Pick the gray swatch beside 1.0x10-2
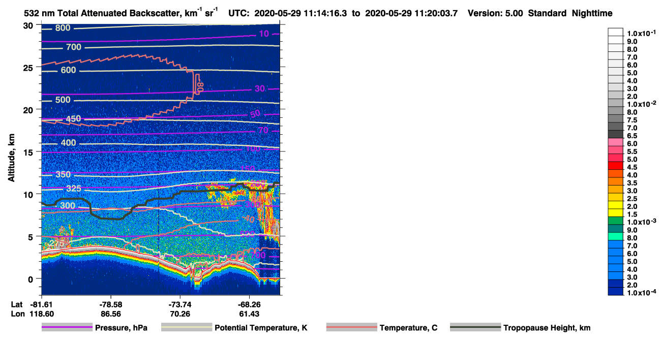The width and height of the screenshot is (661, 339). (616, 103)
